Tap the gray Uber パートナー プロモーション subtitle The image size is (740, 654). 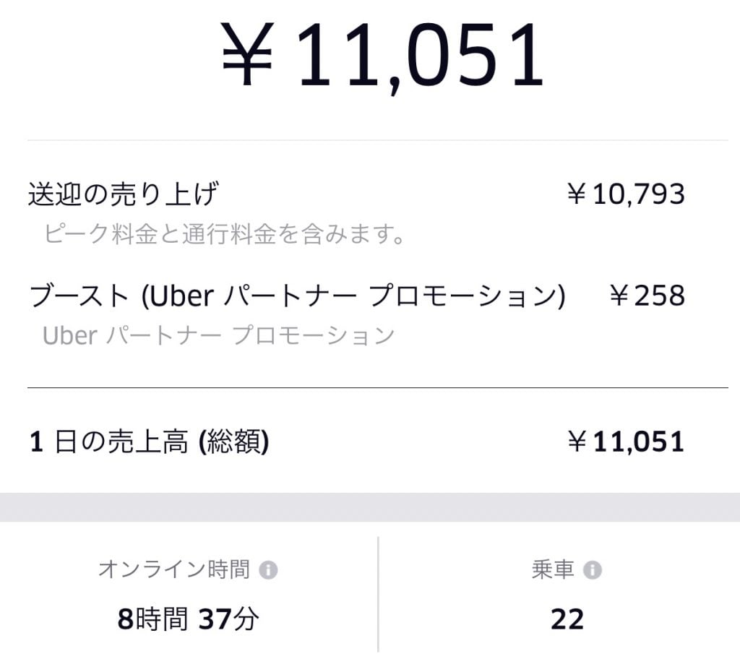coord(219,335)
